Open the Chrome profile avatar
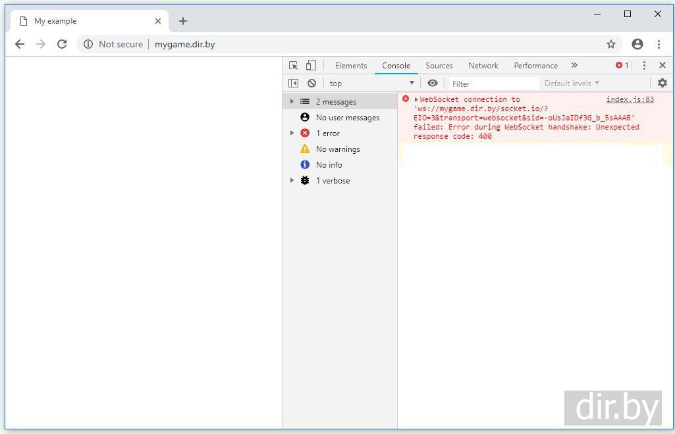The height and width of the screenshot is (434, 675). pyautogui.click(x=637, y=45)
